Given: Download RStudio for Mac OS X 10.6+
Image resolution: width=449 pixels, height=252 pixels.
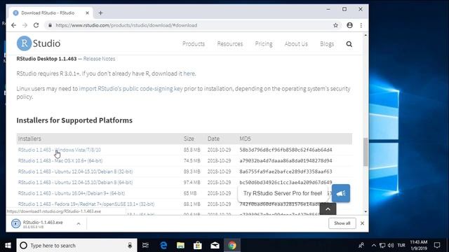Looking at the screenshot, I should click(x=60, y=160).
